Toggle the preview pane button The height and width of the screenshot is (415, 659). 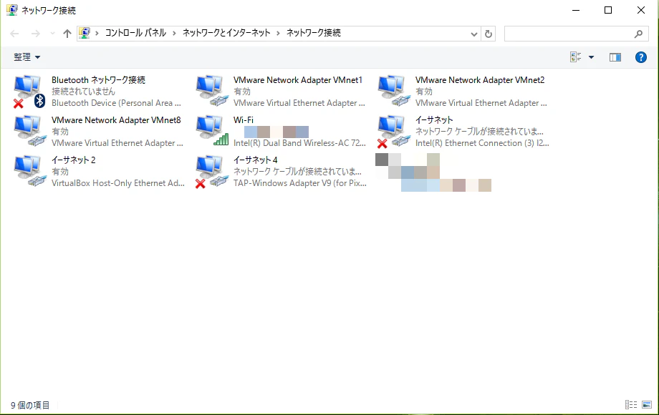click(x=615, y=57)
